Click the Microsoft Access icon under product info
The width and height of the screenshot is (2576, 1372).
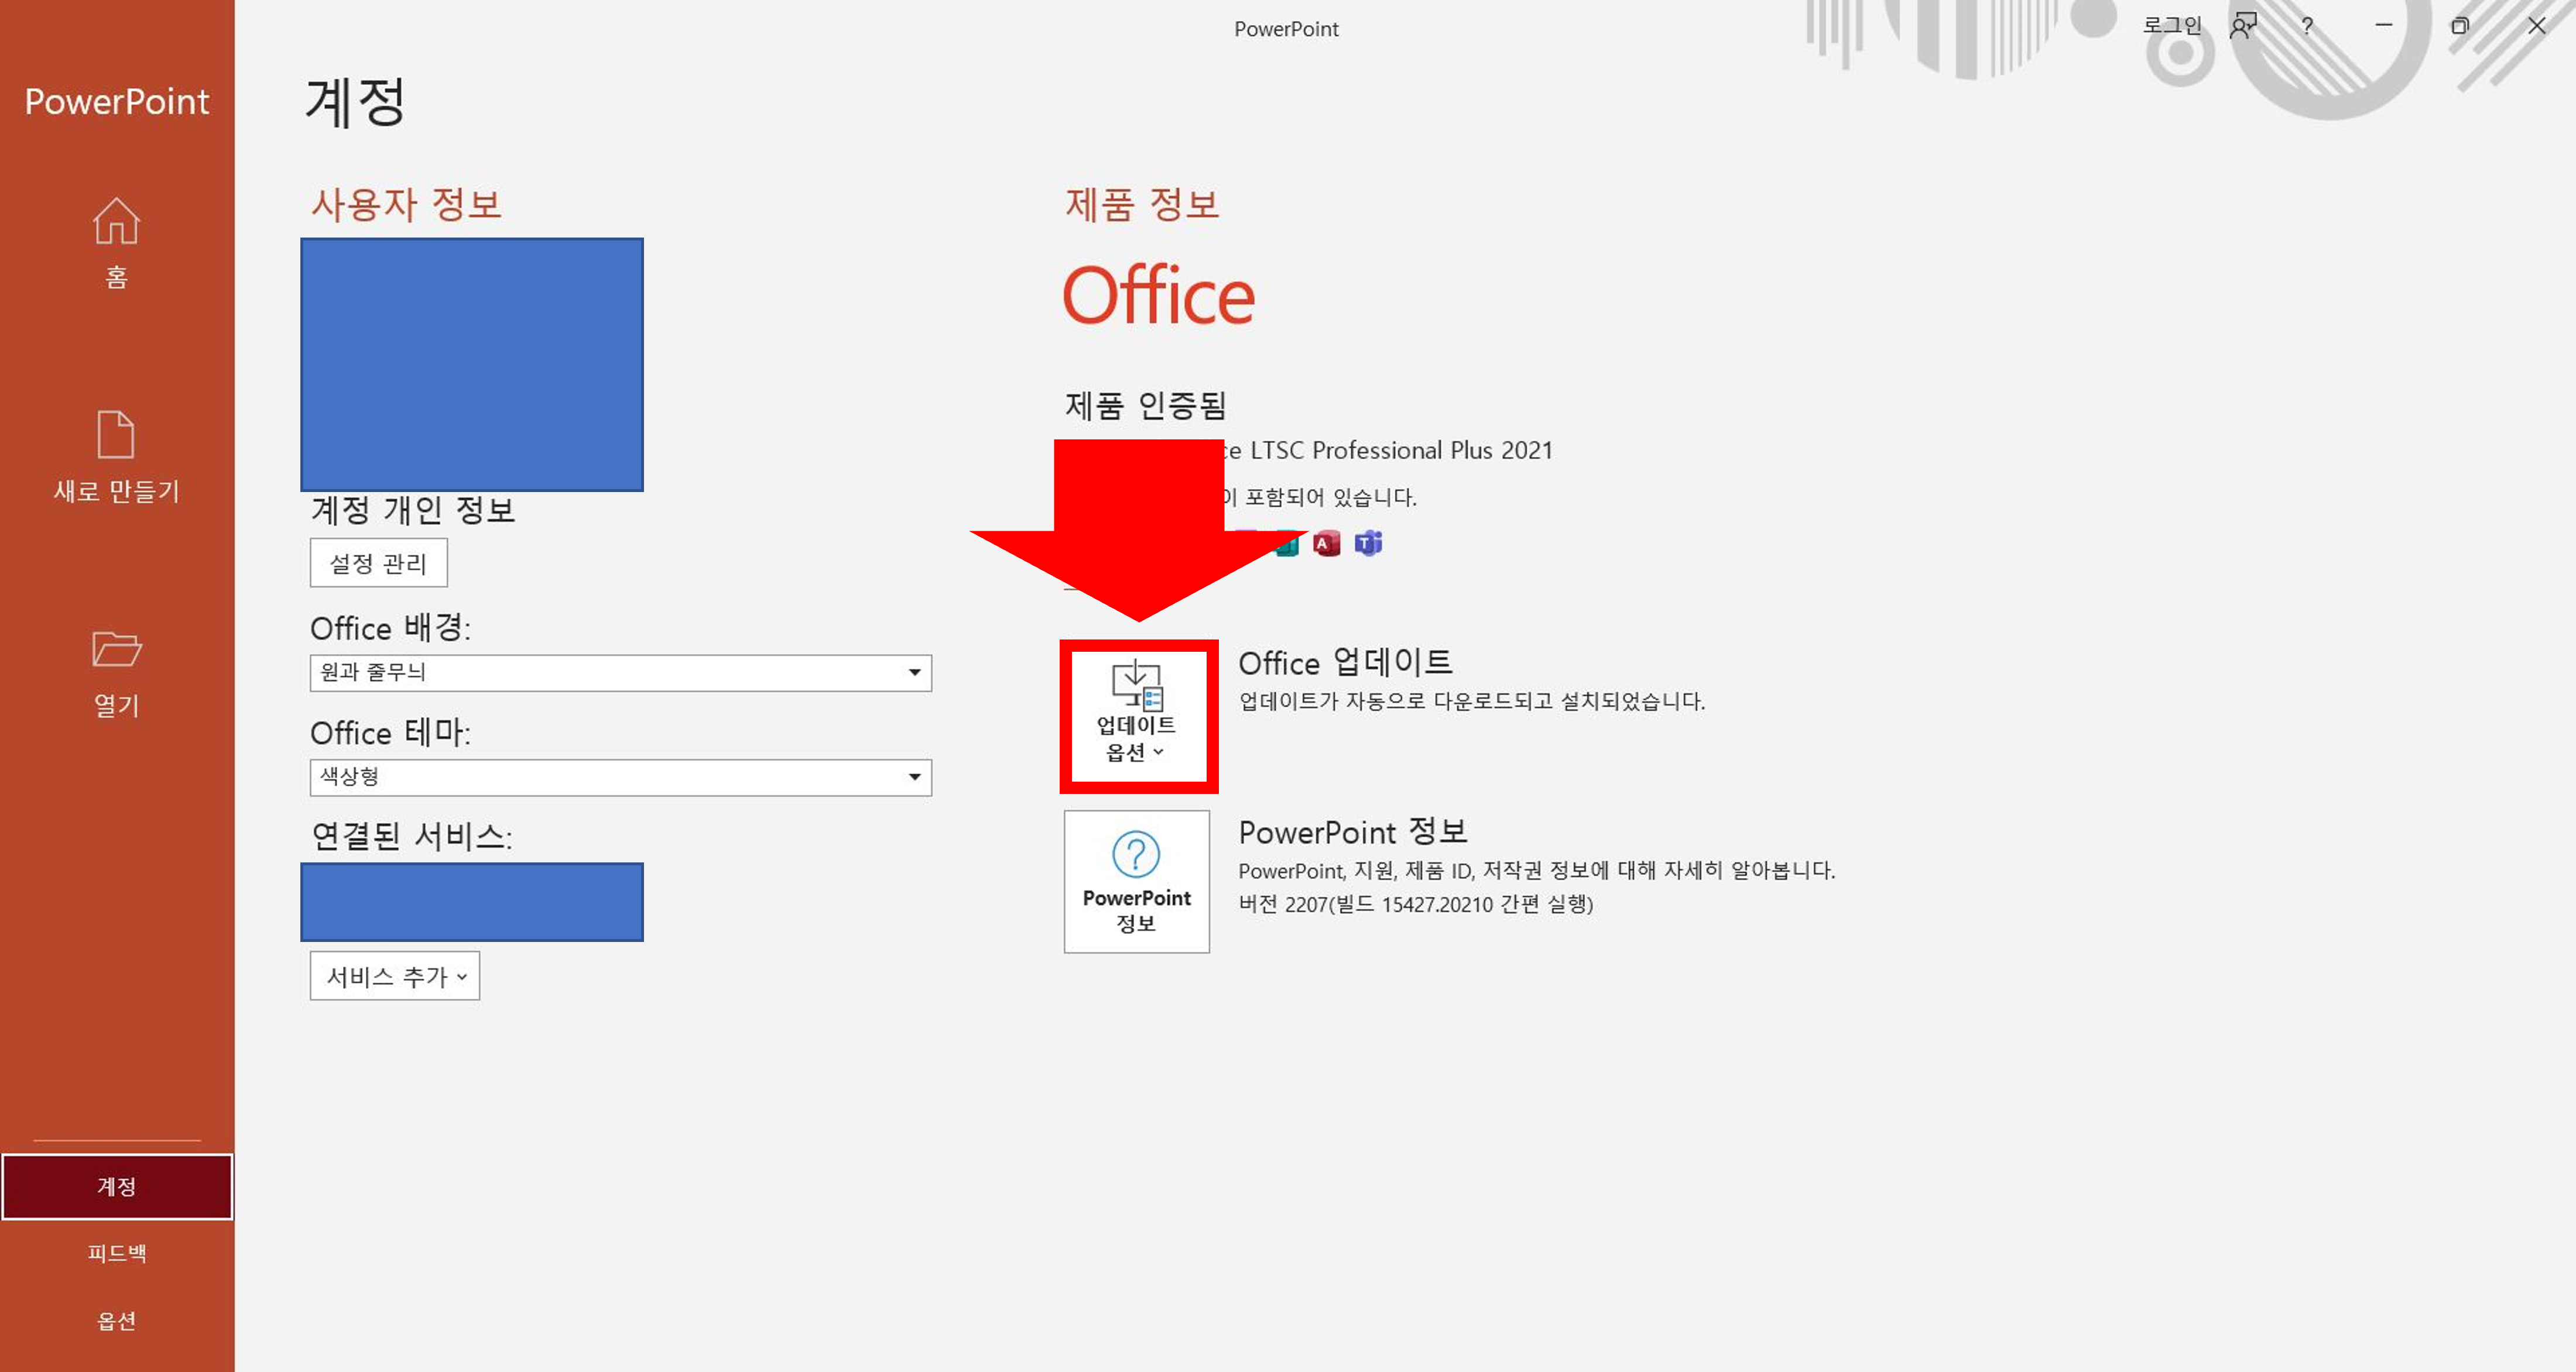coord(1326,544)
